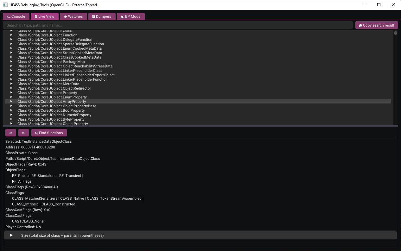Click the Watches tab eye icon
Viewport: 401px width, 251px height.
tap(65, 16)
